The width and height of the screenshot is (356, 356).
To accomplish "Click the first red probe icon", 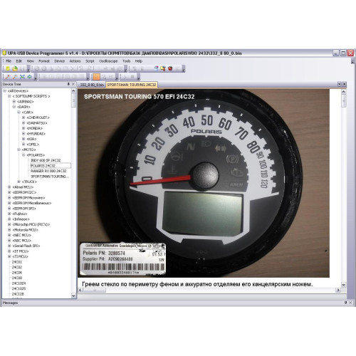I will 8,77.
